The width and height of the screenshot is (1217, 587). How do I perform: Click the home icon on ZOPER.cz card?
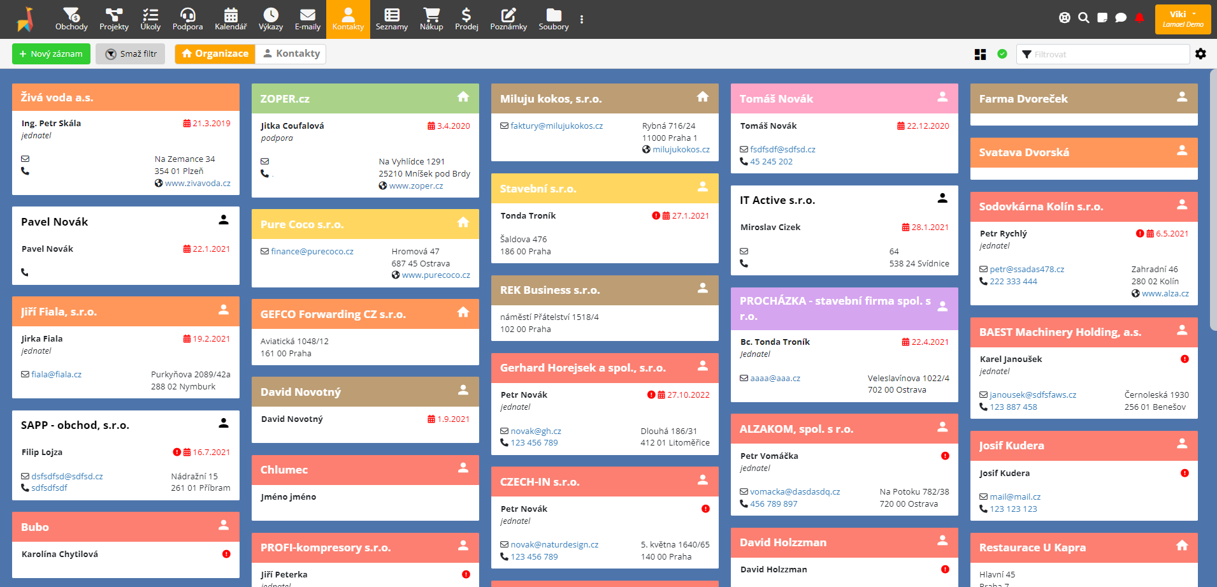(463, 97)
